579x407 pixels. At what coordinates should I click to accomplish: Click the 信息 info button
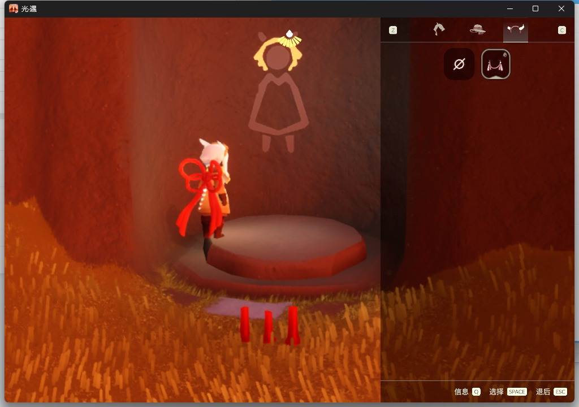461,392
